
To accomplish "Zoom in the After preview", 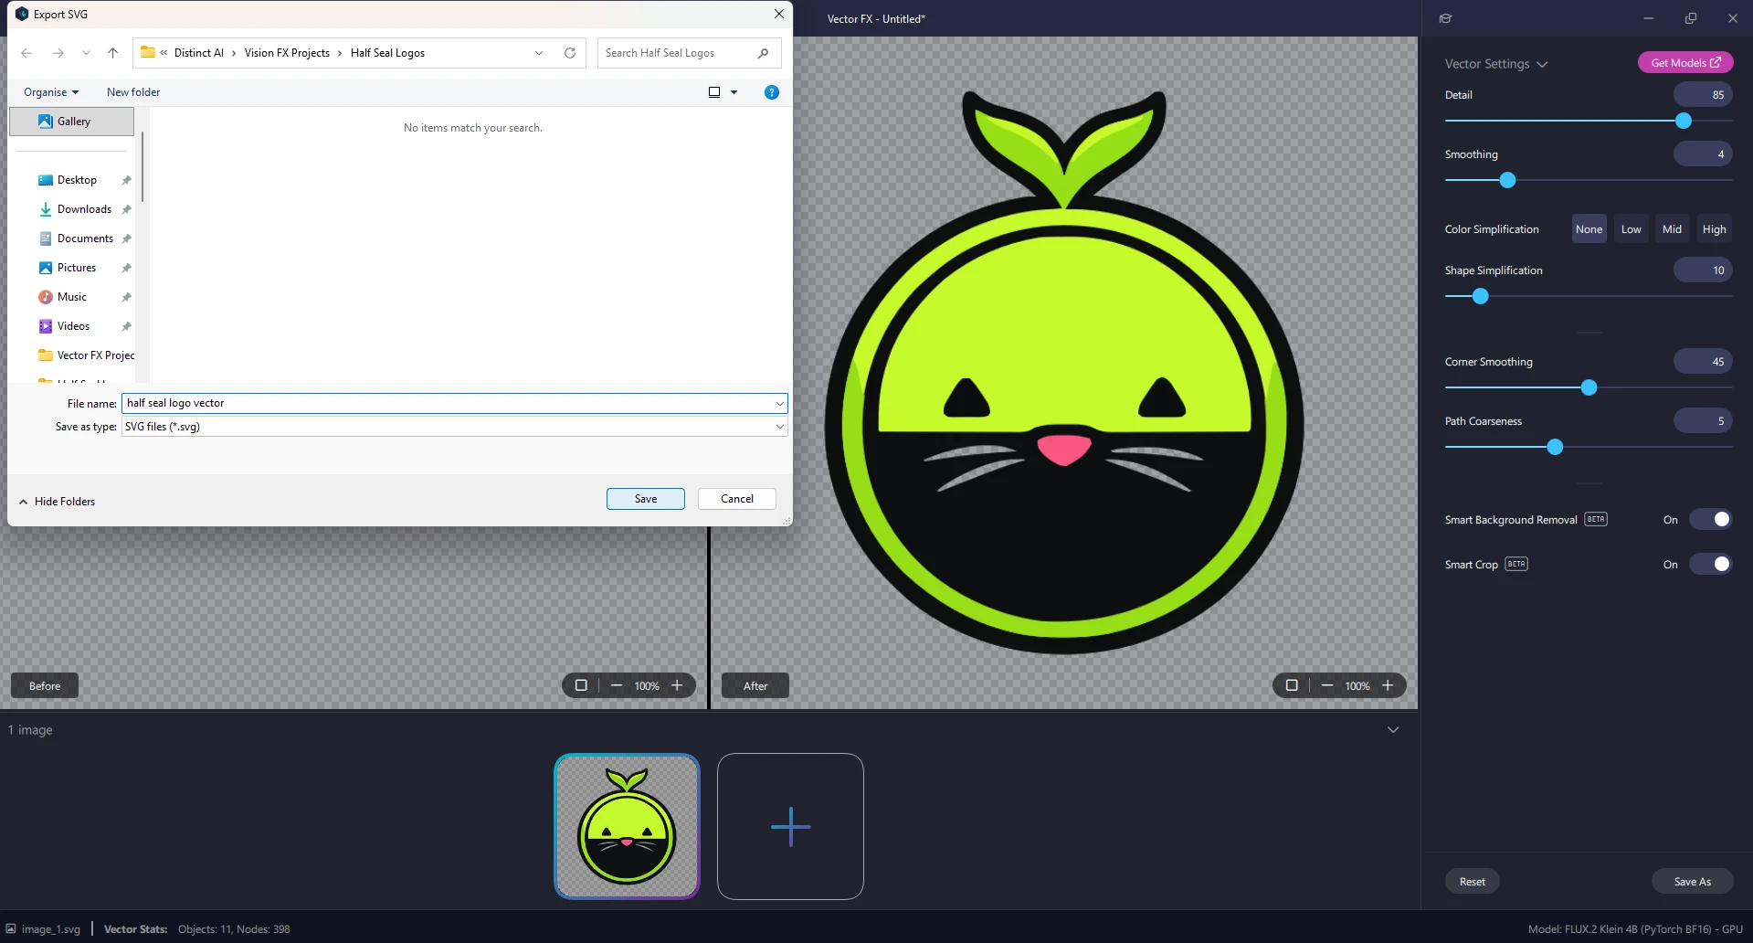I will tap(1388, 685).
